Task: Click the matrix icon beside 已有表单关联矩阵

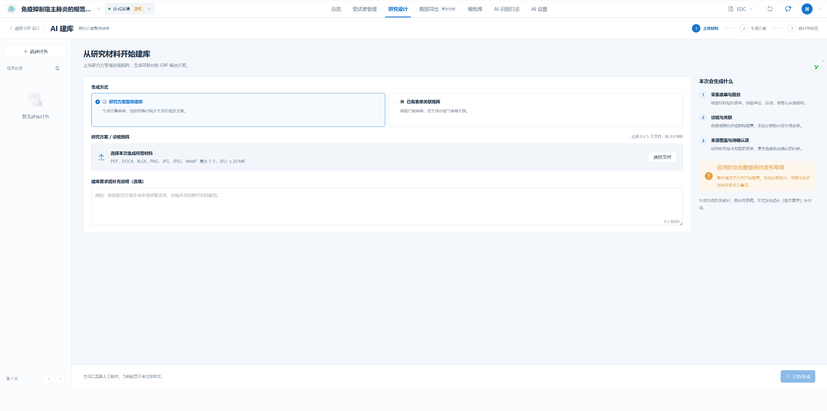Action: (402, 102)
